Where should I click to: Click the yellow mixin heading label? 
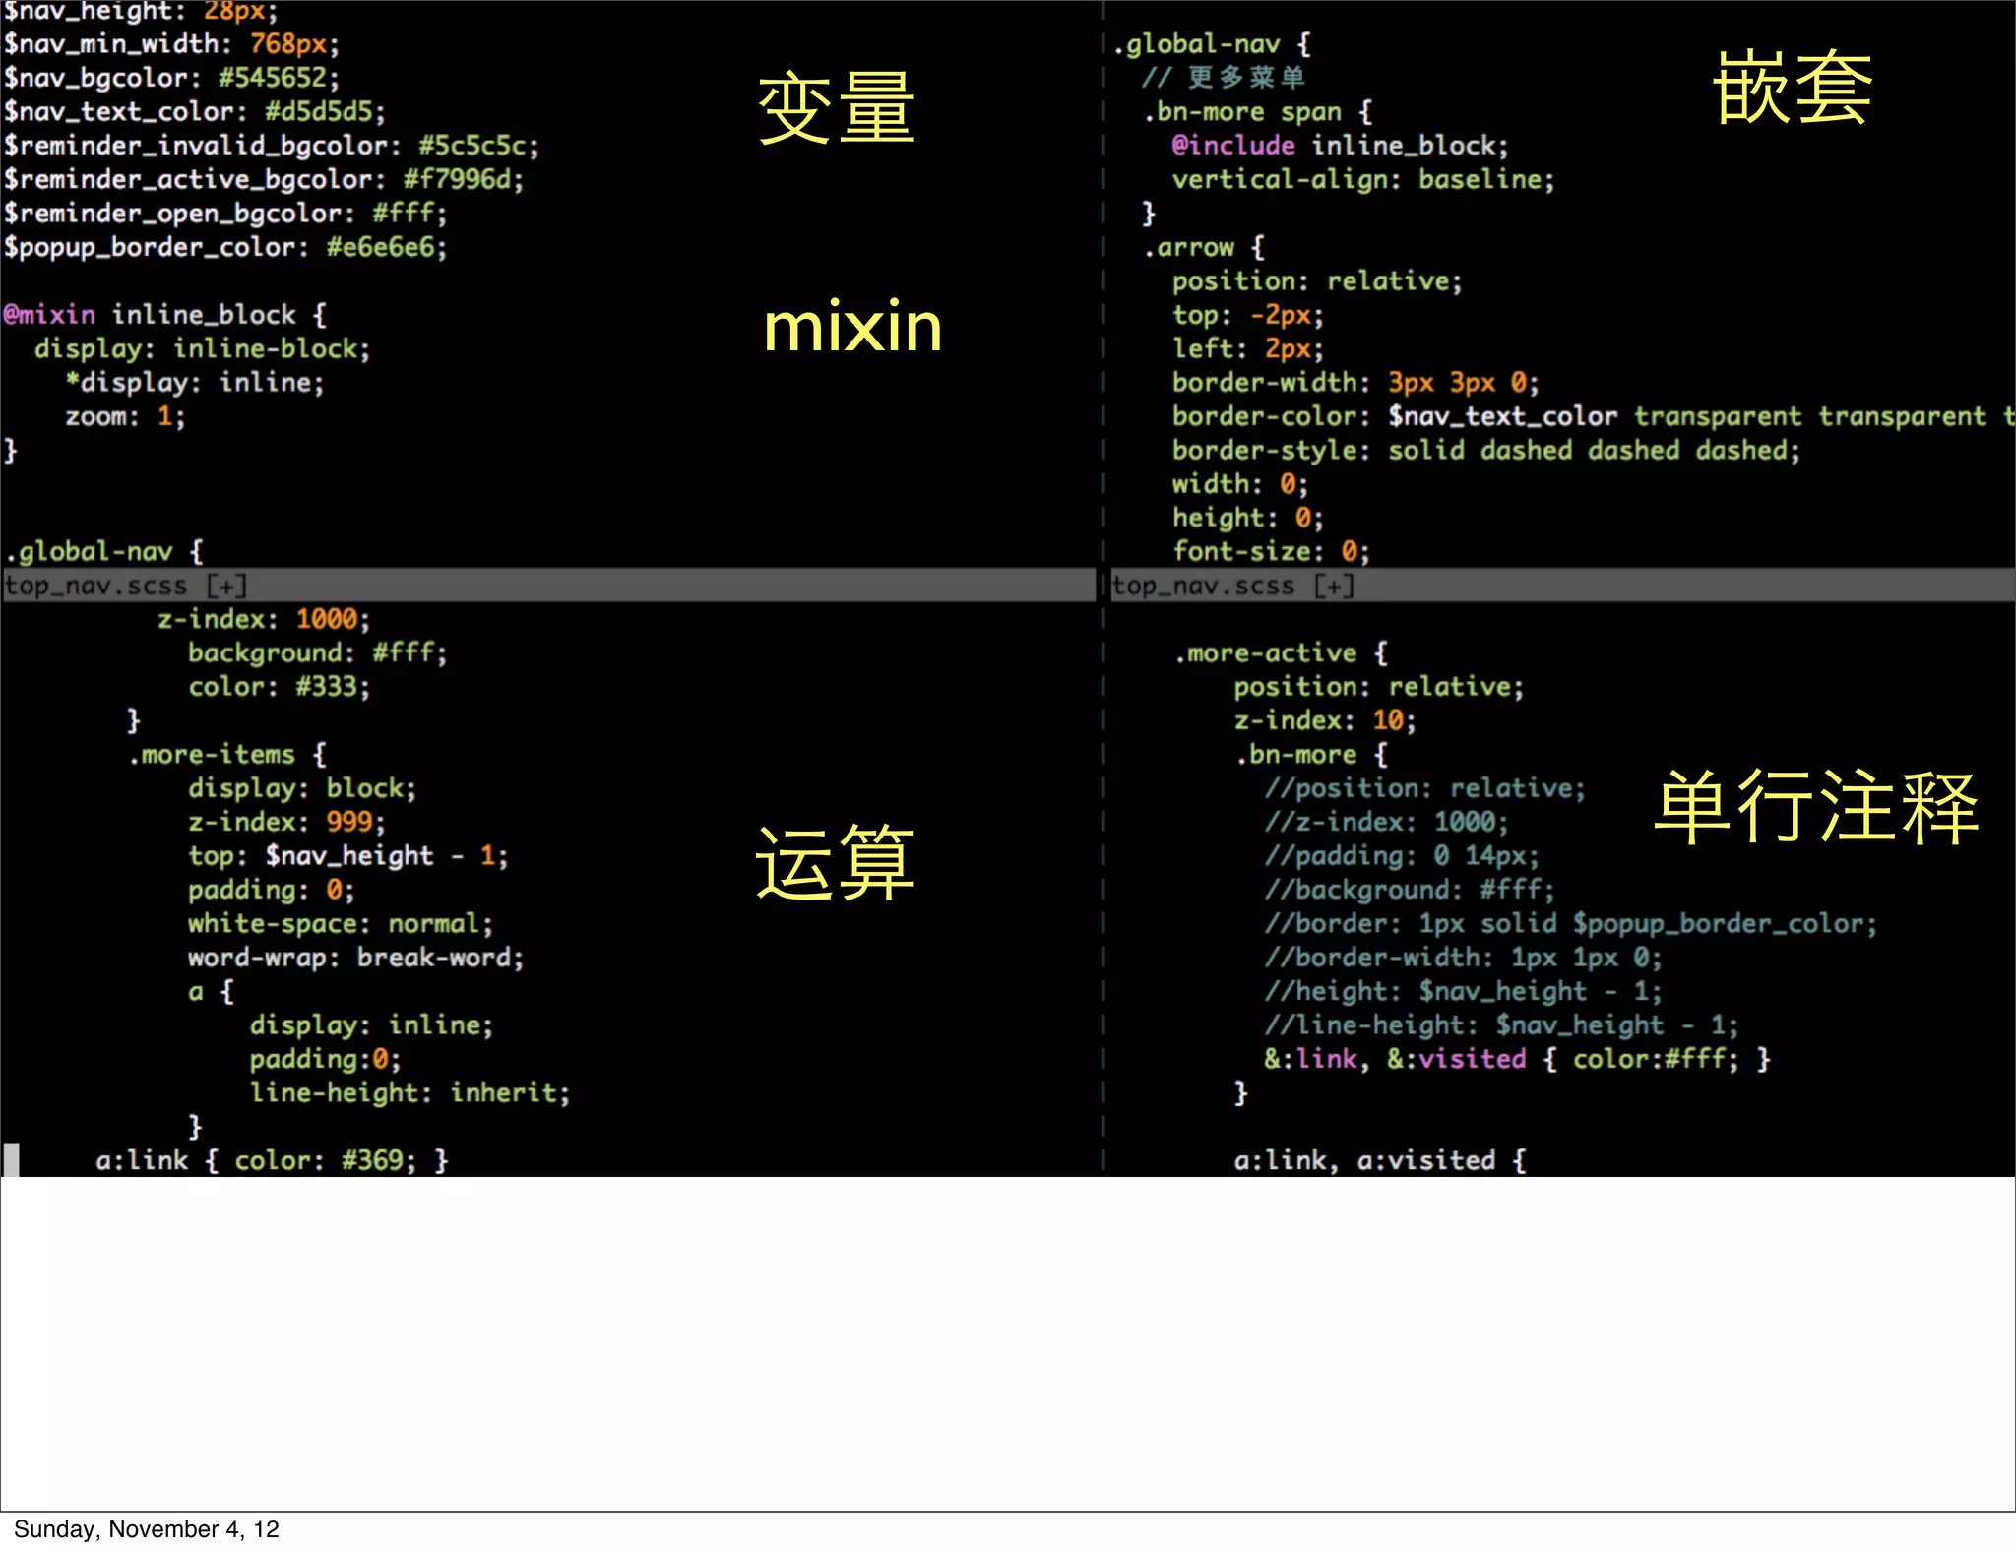click(853, 326)
